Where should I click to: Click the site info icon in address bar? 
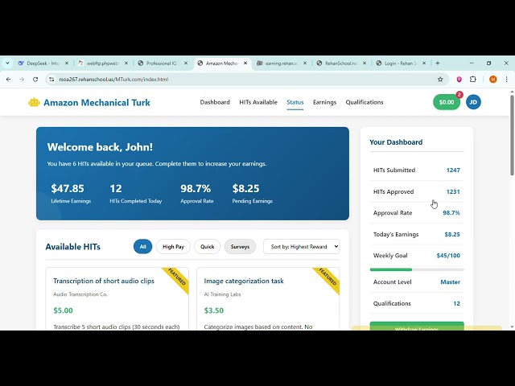coord(51,79)
